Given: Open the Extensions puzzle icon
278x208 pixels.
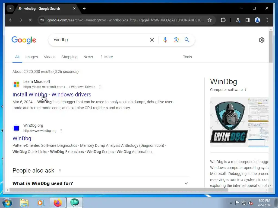Looking at the screenshot, I should coord(223,20).
